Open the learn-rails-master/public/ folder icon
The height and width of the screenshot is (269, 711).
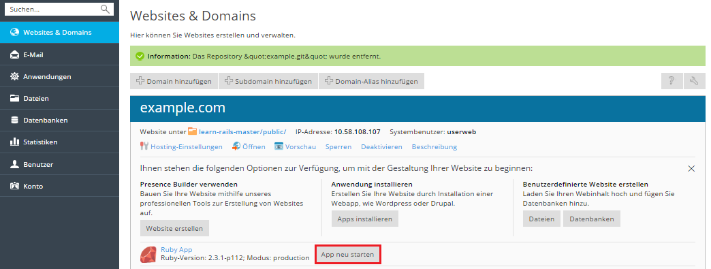[192, 132]
